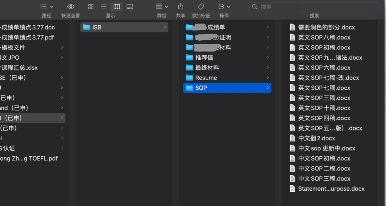
Task: Switch to icon grid view
Action: 90,6
